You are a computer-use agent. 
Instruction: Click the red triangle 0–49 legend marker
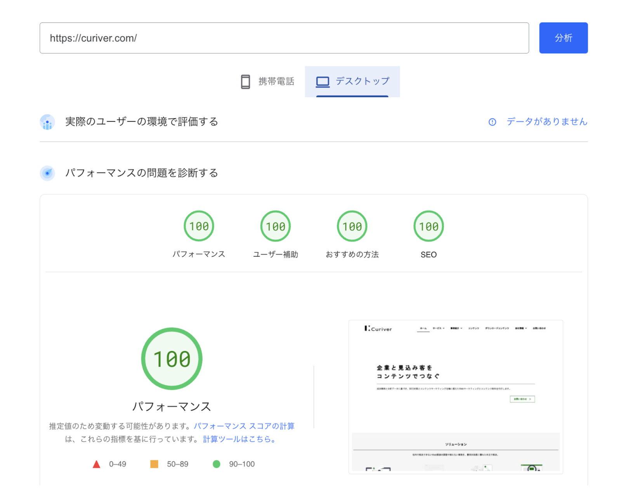point(97,464)
